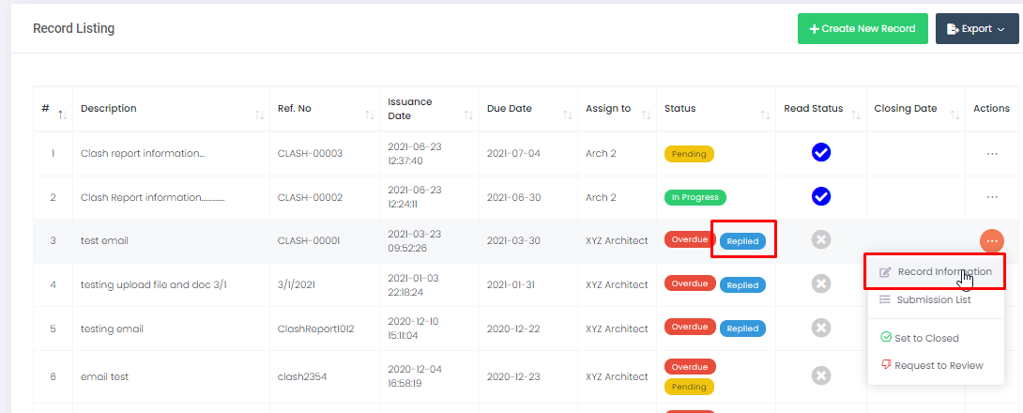This screenshot has width=1023, height=413.
Task: Click grey unread X icon for ClashReport1012
Action: click(821, 328)
